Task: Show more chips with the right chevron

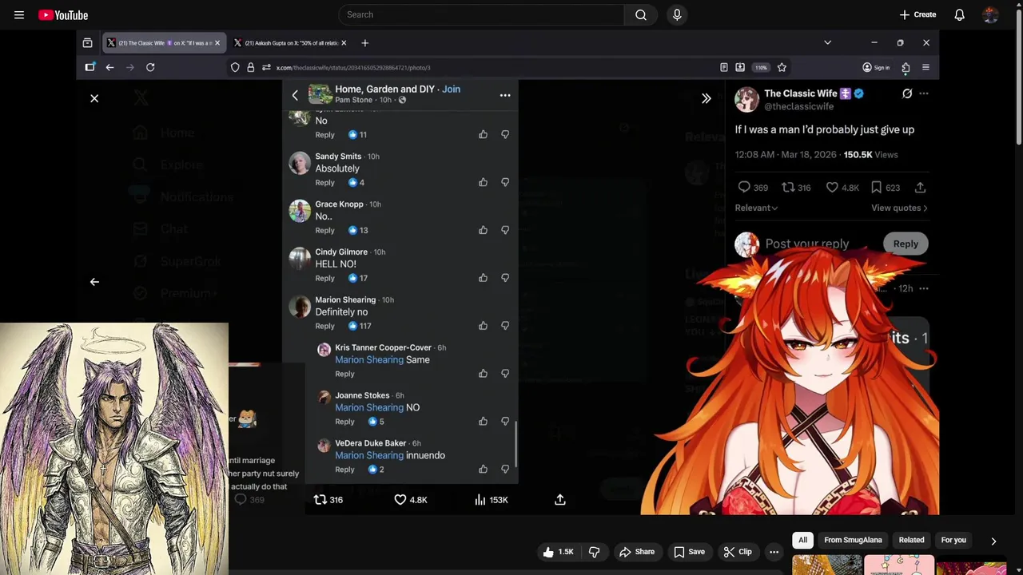Action: [x=993, y=541]
